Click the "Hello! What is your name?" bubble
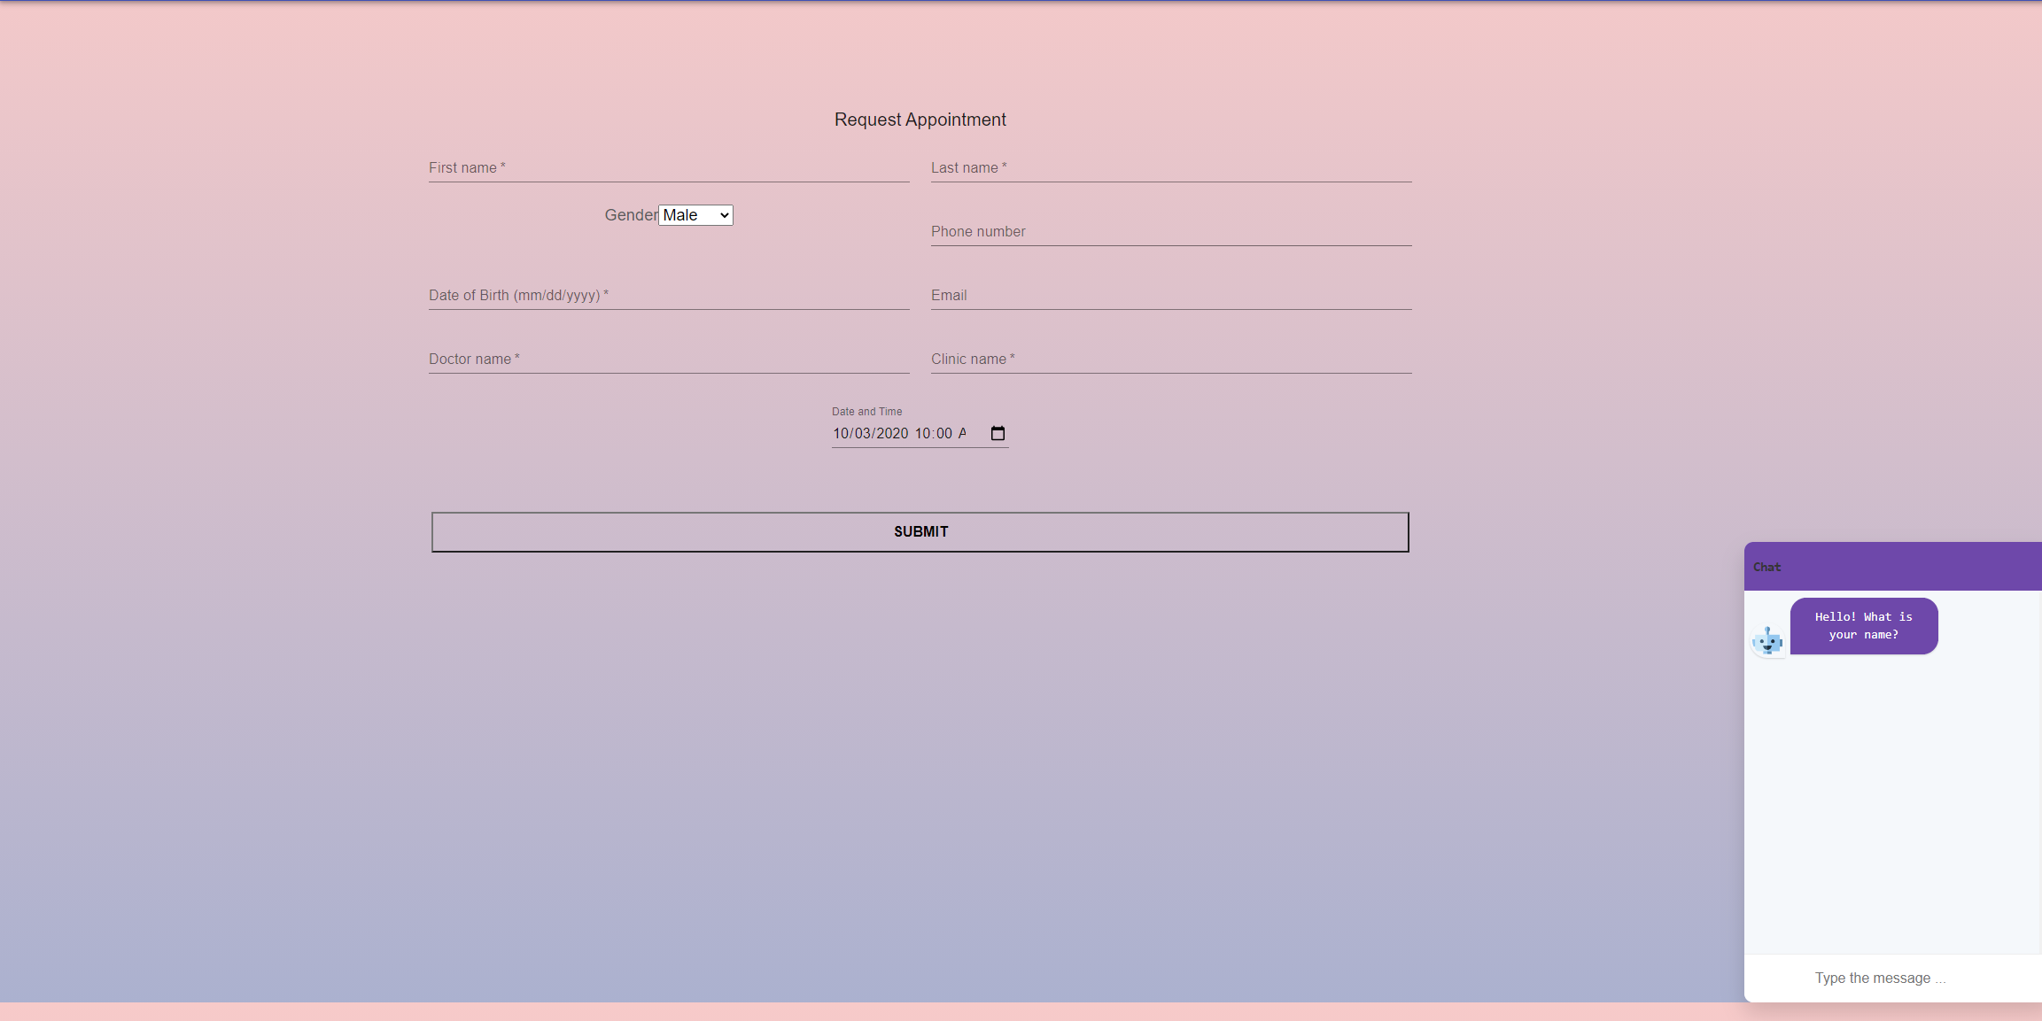Viewport: 2042px width, 1021px height. [x=1863, y=626]
